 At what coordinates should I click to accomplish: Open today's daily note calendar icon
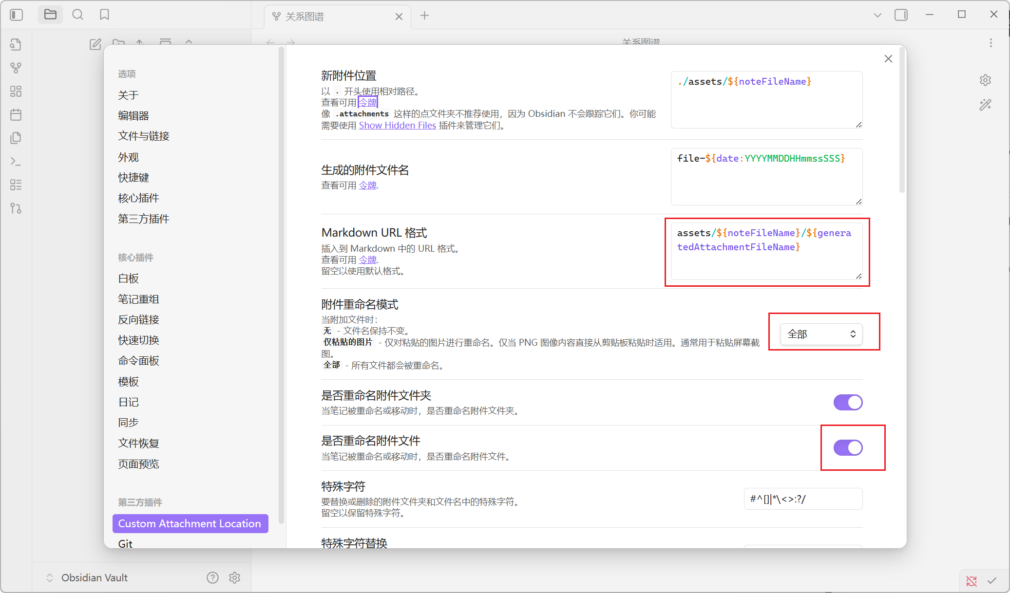(x=16, y=115)
